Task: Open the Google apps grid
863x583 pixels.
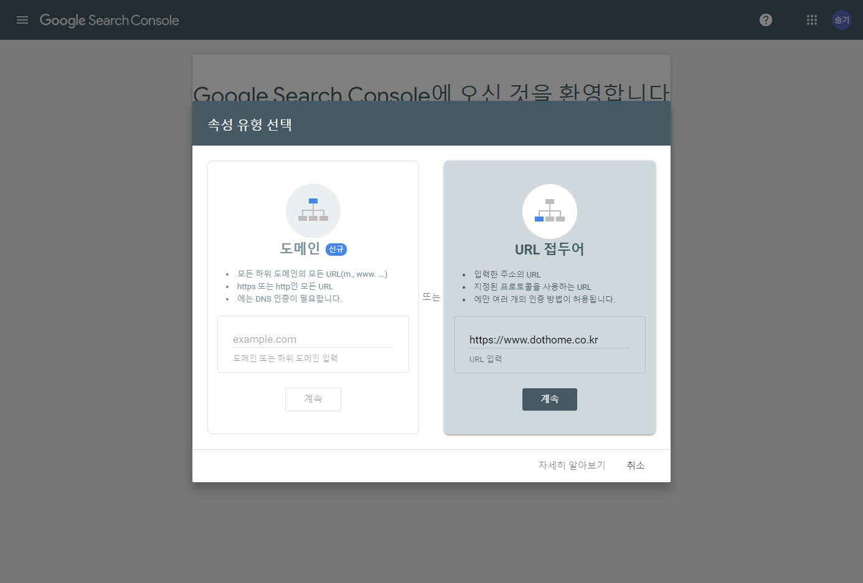Action: (812, 20)
